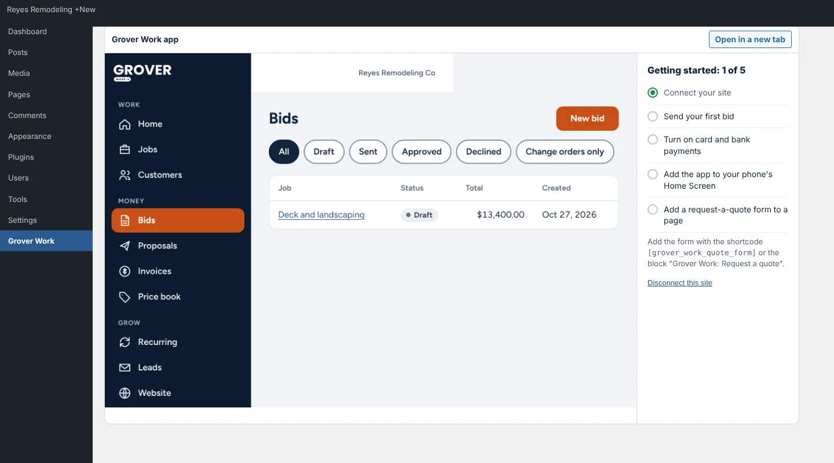Screen dimensions: 834x463
Task: Click the Price book tag icon
Action: (x=125, y=297)
